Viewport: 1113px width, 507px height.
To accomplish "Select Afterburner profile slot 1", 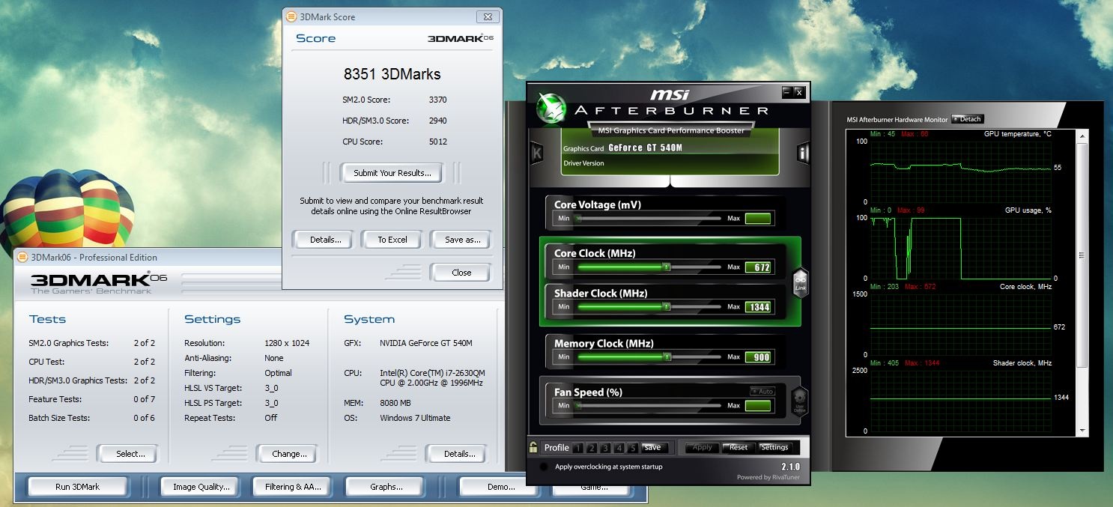I will coord(578,448).
